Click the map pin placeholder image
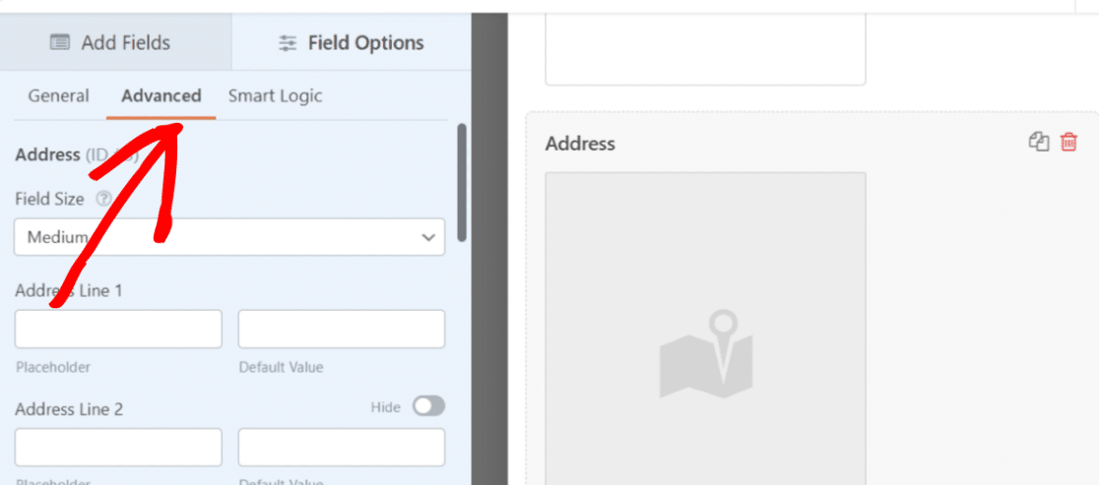This screenshot has height=485, width=1099. click(706, 355)
